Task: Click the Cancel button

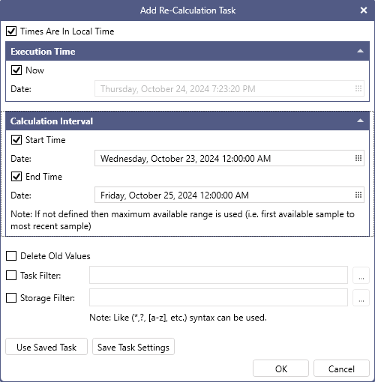Action: 341,369
